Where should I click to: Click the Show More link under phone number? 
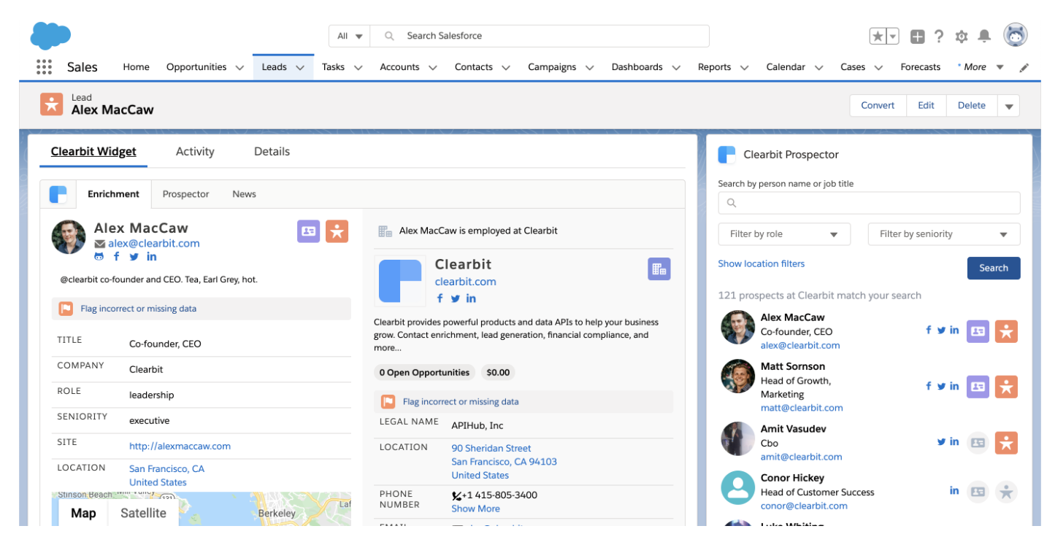[x=475, y=509]
